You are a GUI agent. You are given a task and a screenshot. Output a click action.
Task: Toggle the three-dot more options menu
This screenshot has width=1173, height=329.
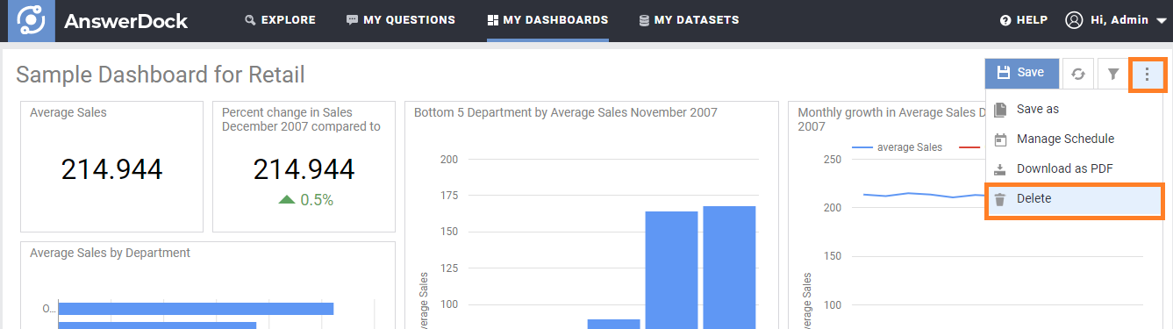1147,74
